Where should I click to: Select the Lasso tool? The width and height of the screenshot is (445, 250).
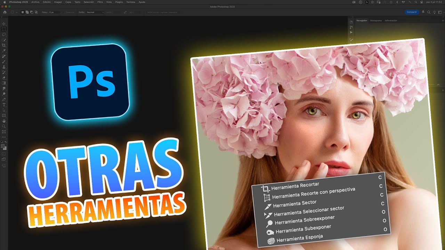4,35
